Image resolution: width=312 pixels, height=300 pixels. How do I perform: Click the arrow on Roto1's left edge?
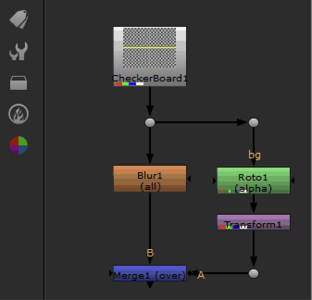(214, 181)
